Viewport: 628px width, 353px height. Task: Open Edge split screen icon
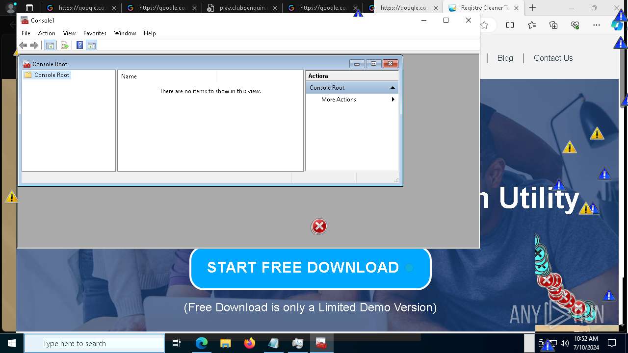(x=510, y=25)
